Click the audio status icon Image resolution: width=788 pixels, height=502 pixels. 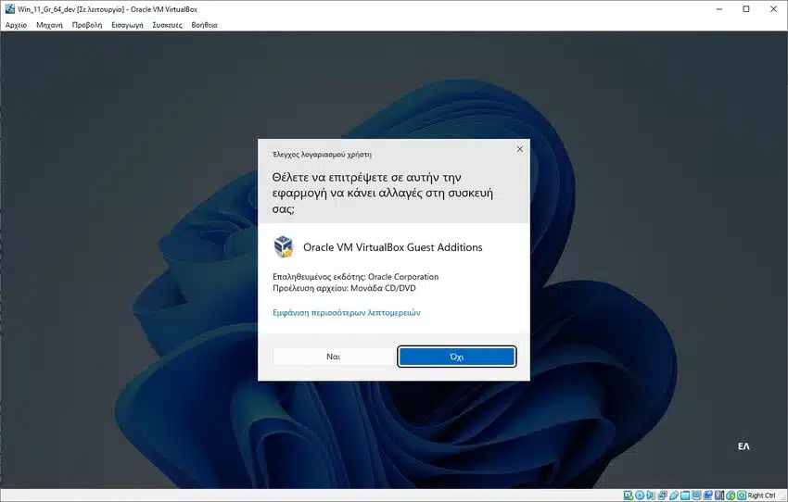(650, 496)
